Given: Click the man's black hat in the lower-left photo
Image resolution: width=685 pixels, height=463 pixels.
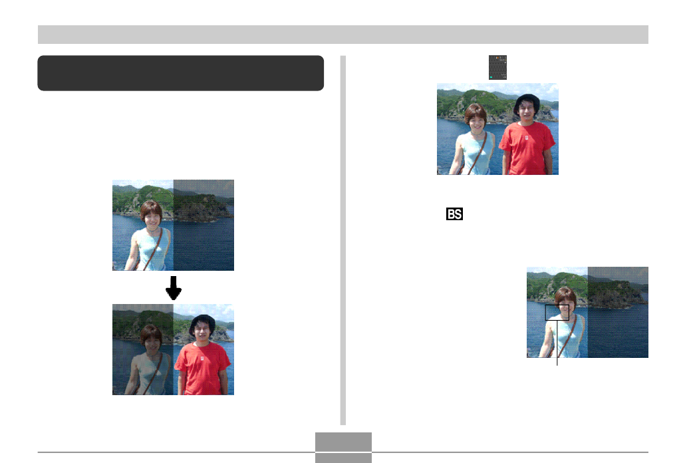Looking at the screenshot, I should tap(202, 324).
